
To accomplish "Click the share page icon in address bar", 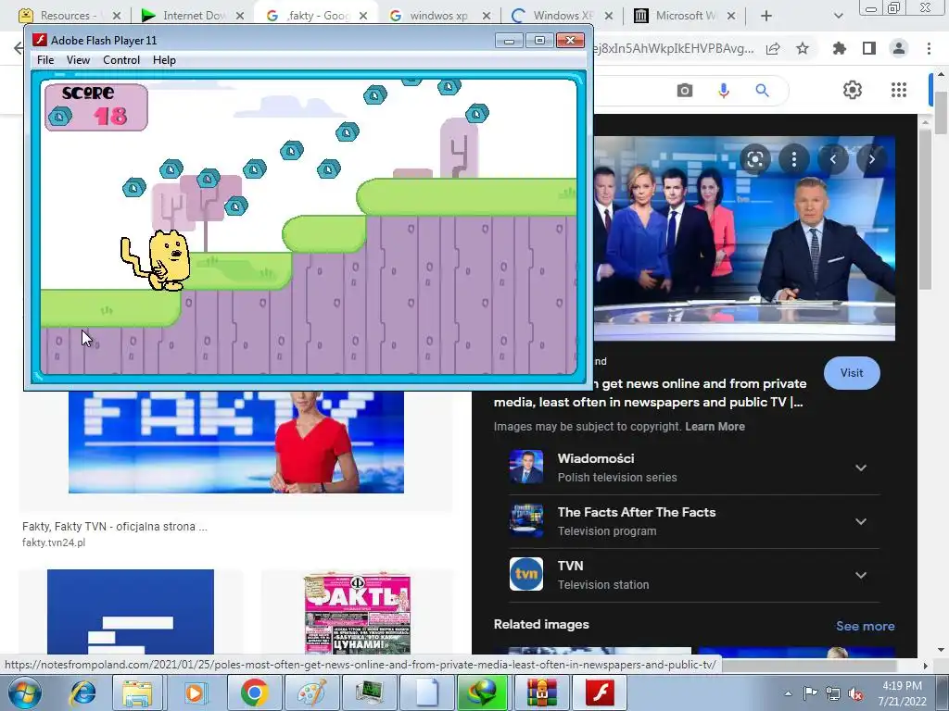I will click(773, 48).
